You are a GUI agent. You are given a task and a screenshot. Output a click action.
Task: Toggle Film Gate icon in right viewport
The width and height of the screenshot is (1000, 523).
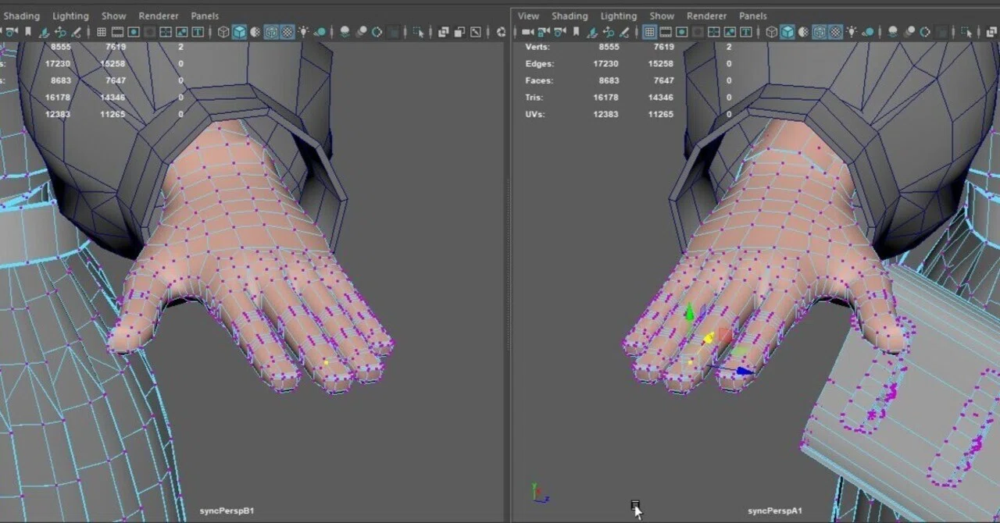[x=666, y=32]
